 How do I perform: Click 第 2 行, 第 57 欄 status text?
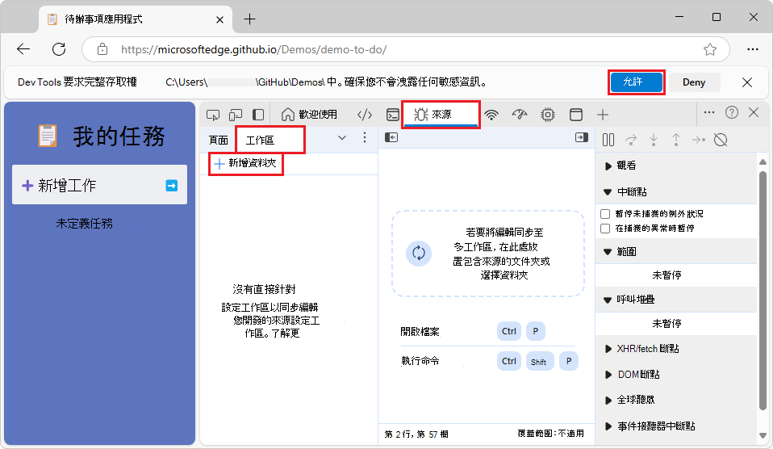(x=416, y=434)
